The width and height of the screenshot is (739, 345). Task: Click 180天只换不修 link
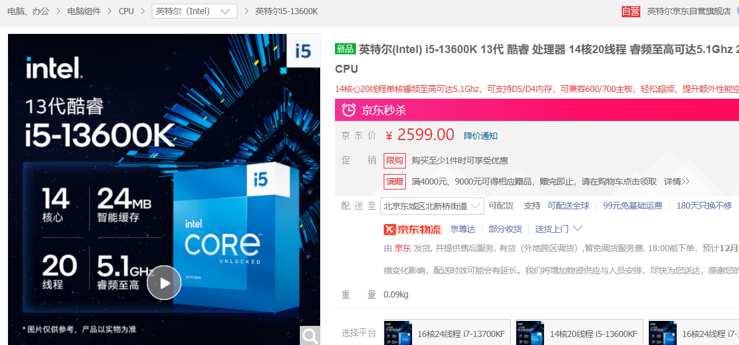pos(704,206)
